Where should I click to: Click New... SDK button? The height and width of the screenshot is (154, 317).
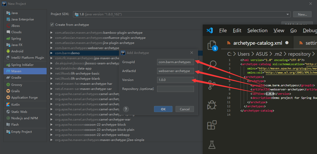tap(302, 14)
